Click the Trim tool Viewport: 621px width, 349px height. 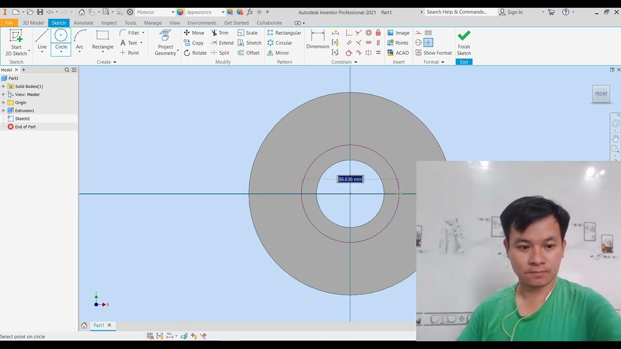point(220,33)
